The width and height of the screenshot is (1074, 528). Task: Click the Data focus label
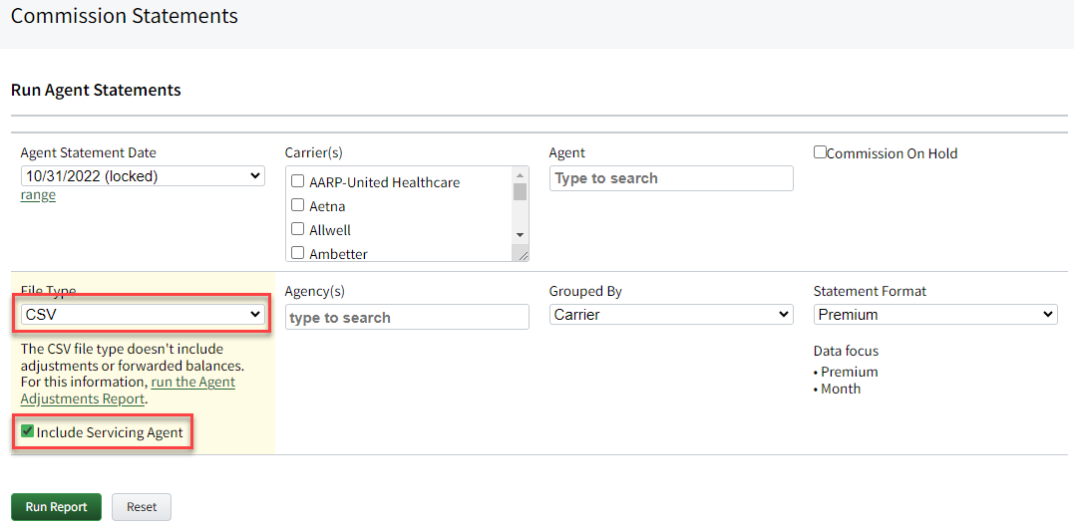point(846,351)
